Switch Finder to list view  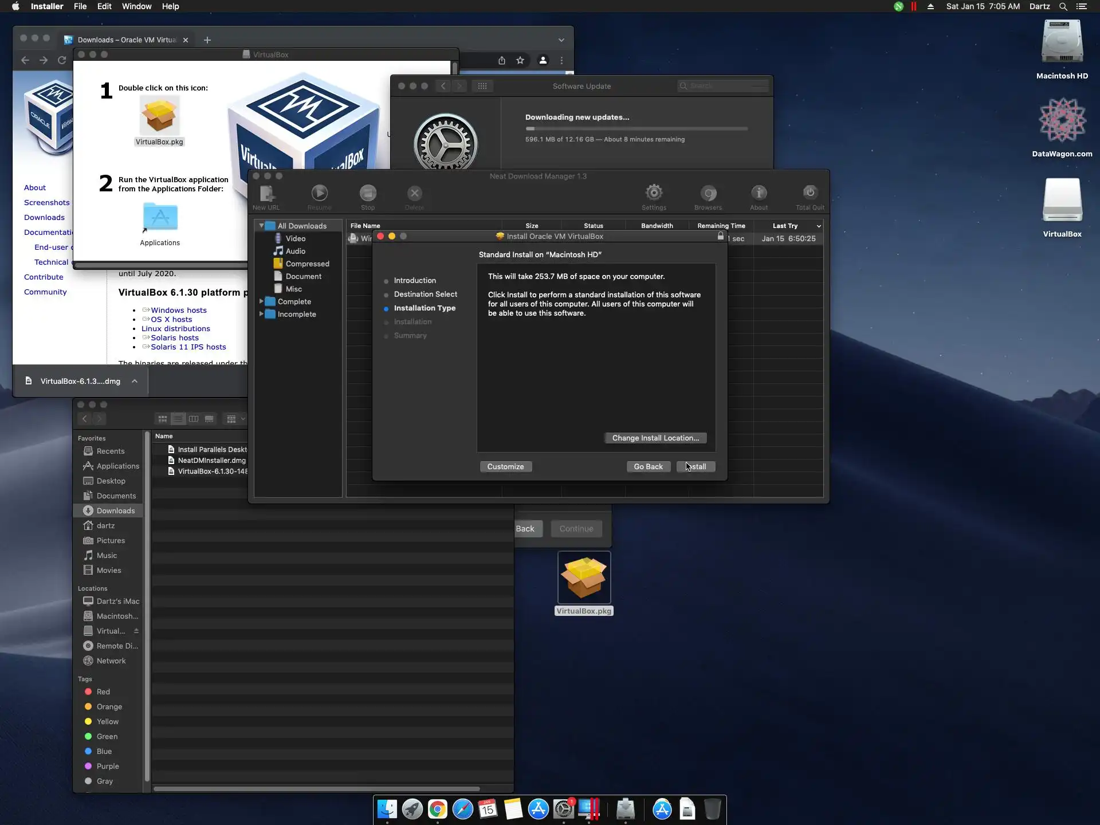tap(178, 419)
